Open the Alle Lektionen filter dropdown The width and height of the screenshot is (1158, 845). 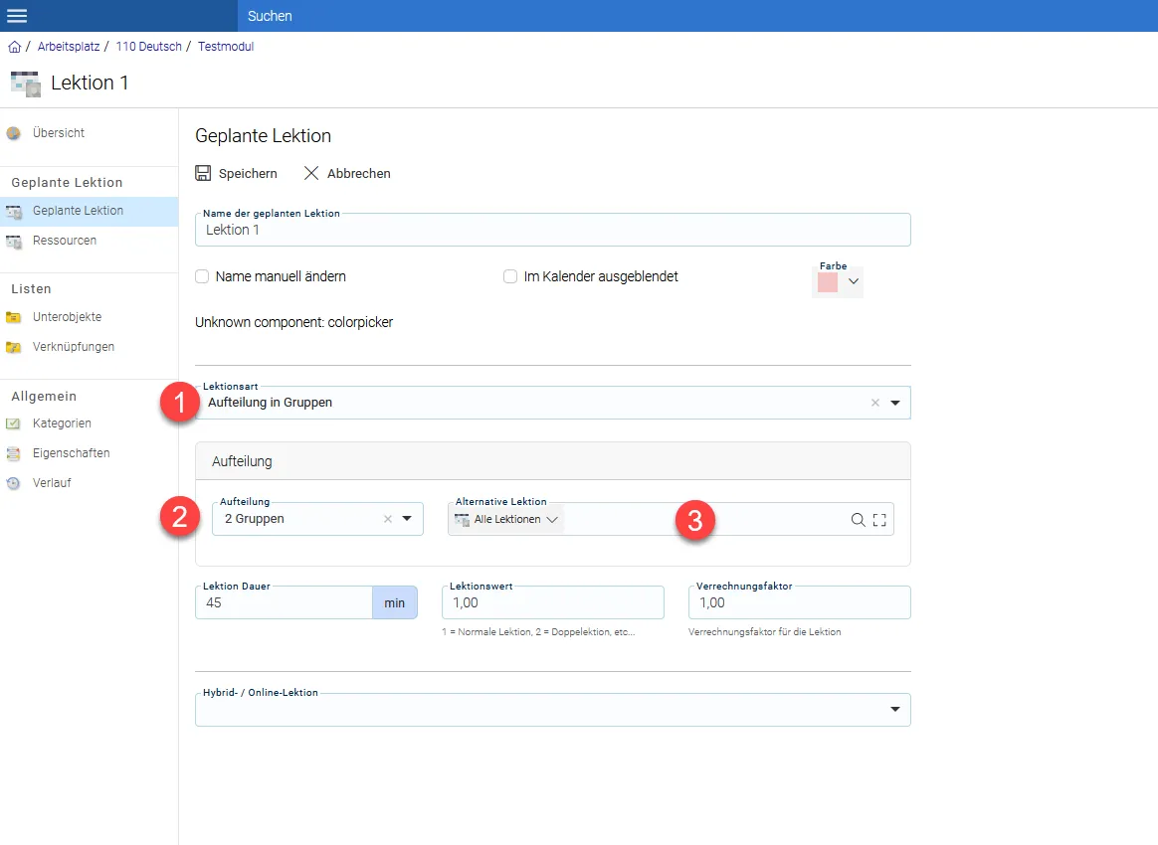(x=506, y=520)
